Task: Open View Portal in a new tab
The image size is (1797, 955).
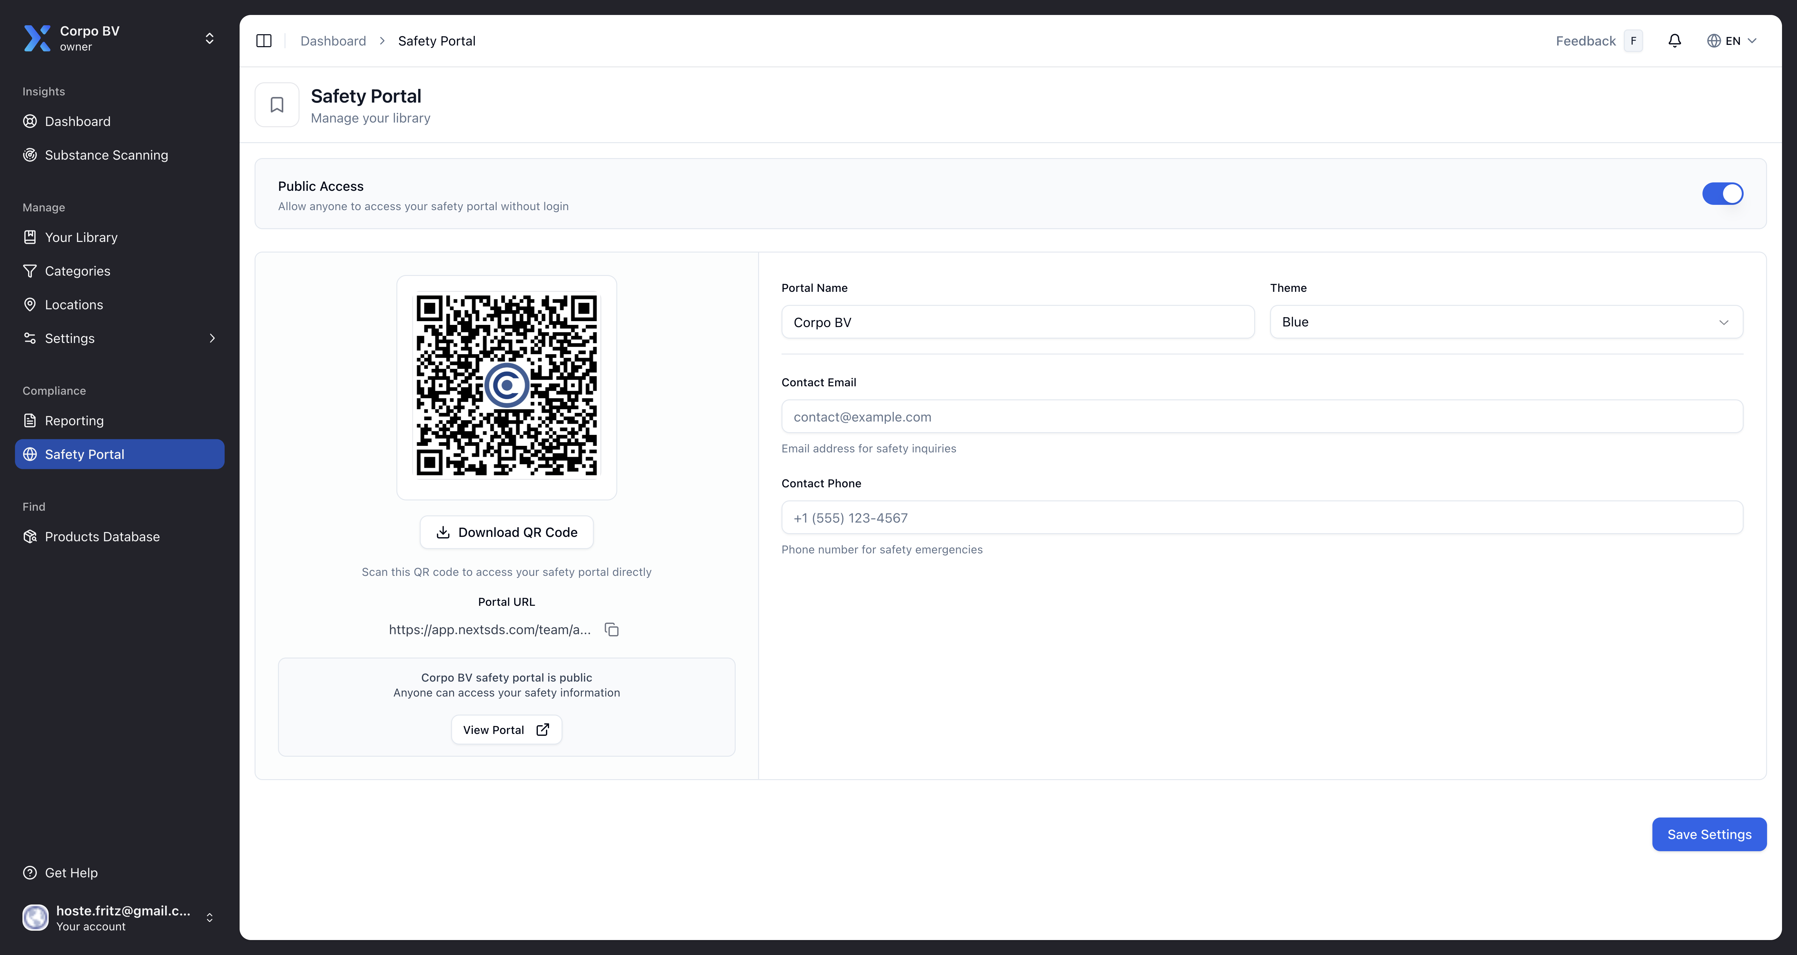Action: point(506,729)
